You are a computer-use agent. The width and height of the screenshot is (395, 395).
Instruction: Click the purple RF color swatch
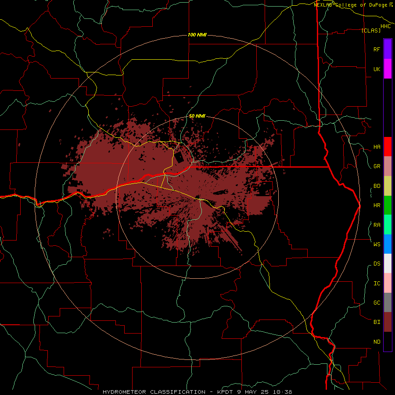[x=388, y=49]
